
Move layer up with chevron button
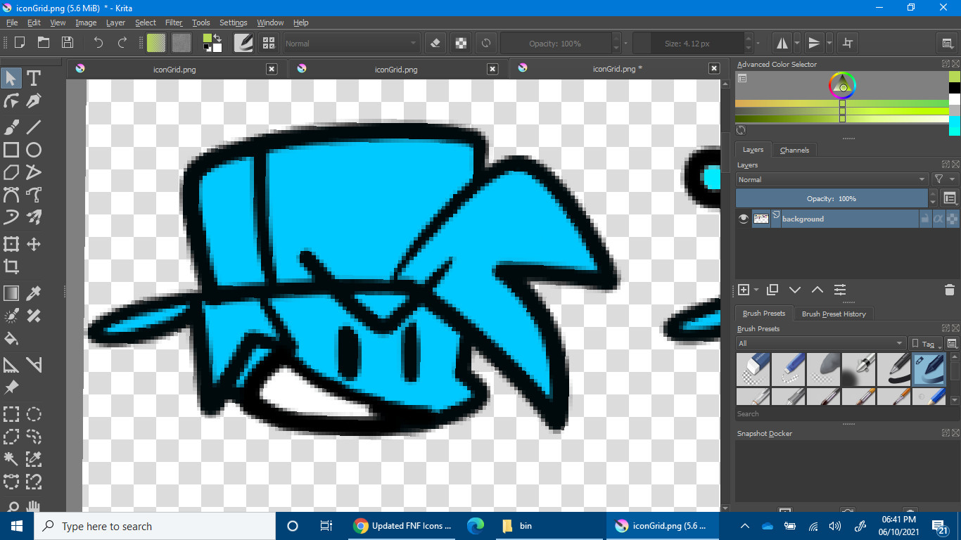[x=817, y=290]
